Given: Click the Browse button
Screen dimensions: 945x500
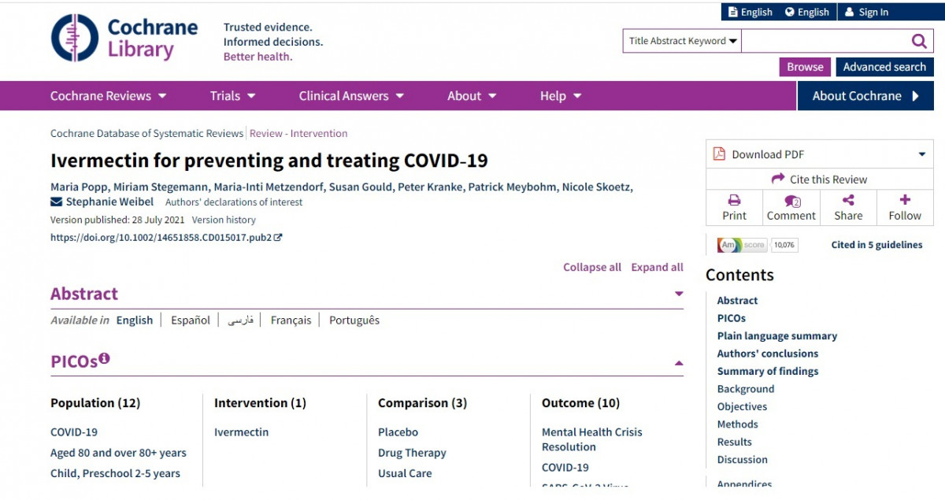Looking at the screenshot, I should pyautogui.click(x=805, y=67).
